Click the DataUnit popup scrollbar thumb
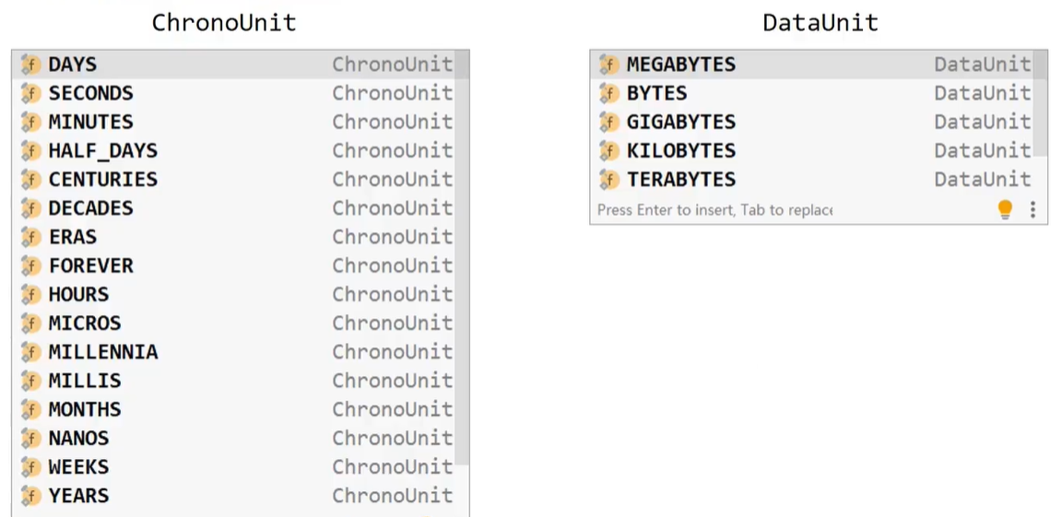1062x517 pixels. [x=1040, y=101]
